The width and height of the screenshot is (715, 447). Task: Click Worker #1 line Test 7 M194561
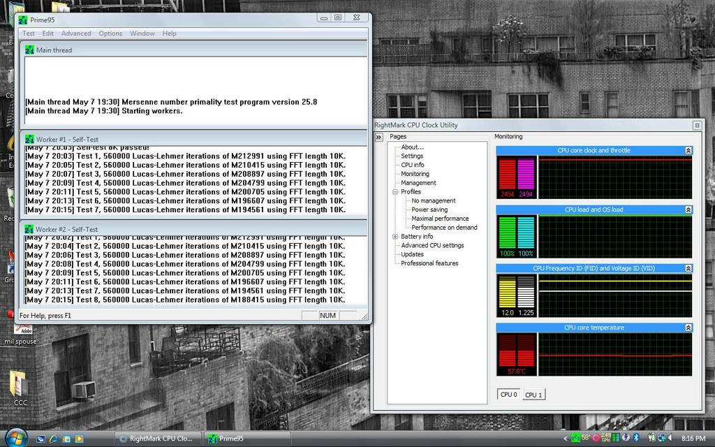pyautogui.click(x=185, y=210)
